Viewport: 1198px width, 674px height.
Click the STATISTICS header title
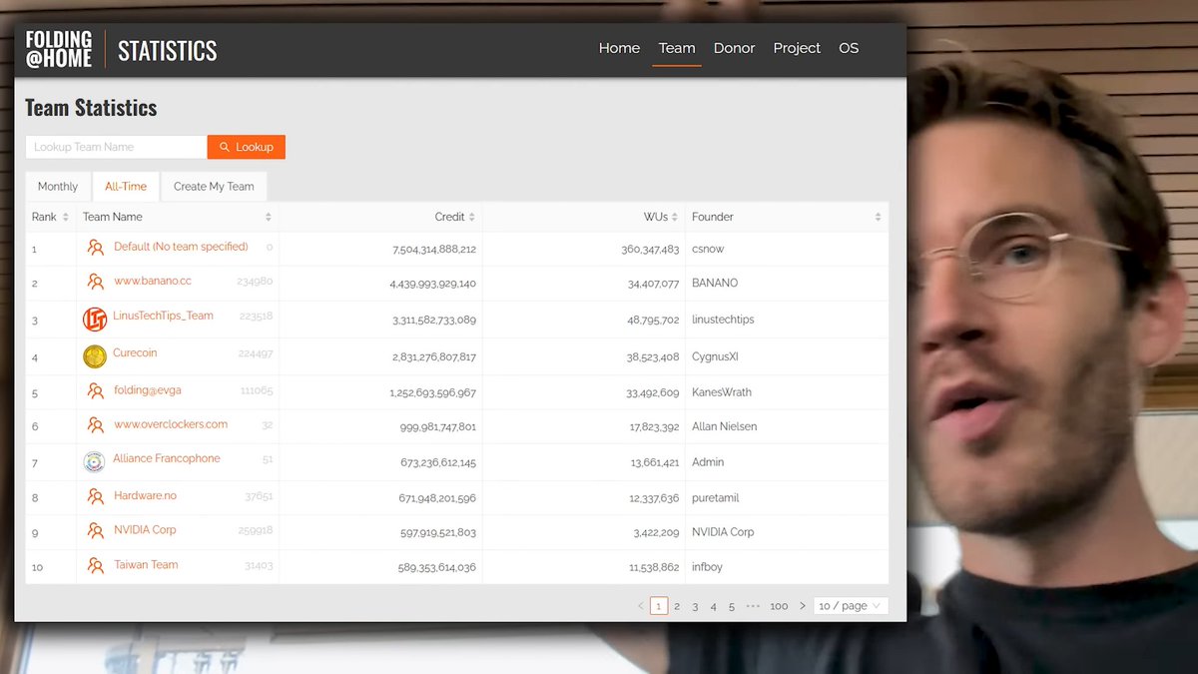pos(167,50)
